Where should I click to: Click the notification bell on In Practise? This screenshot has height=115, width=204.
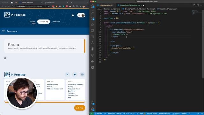point(73,15)
